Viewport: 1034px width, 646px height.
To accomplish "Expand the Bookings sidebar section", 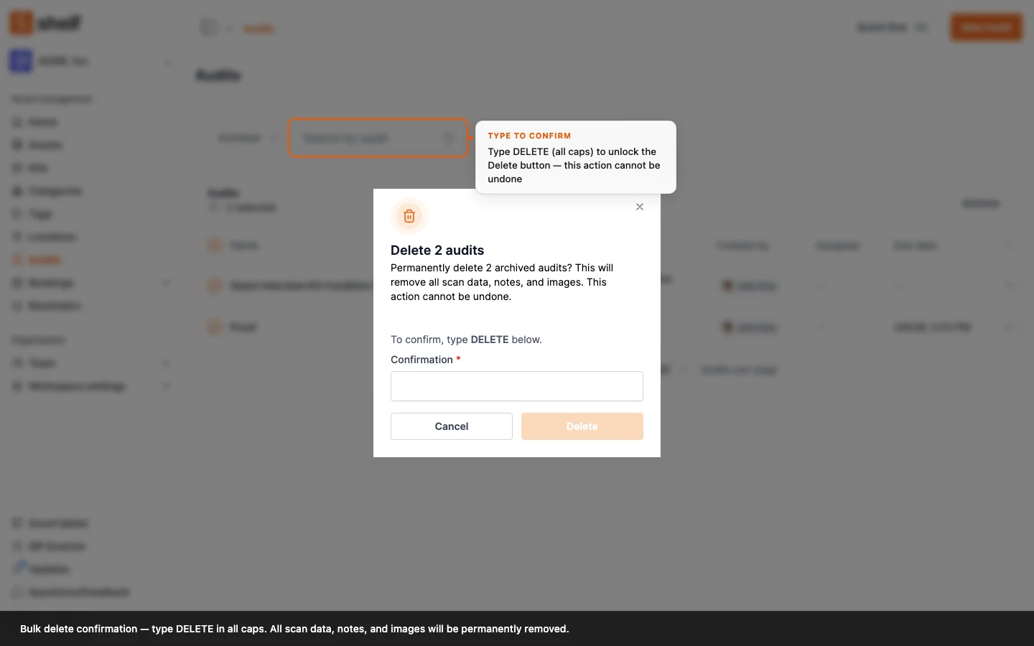I will pyautogui.click(x=166, y=283).
